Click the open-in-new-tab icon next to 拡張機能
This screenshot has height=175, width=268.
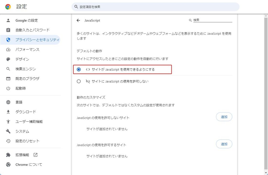pyautogui.click(x=35, y=155)
